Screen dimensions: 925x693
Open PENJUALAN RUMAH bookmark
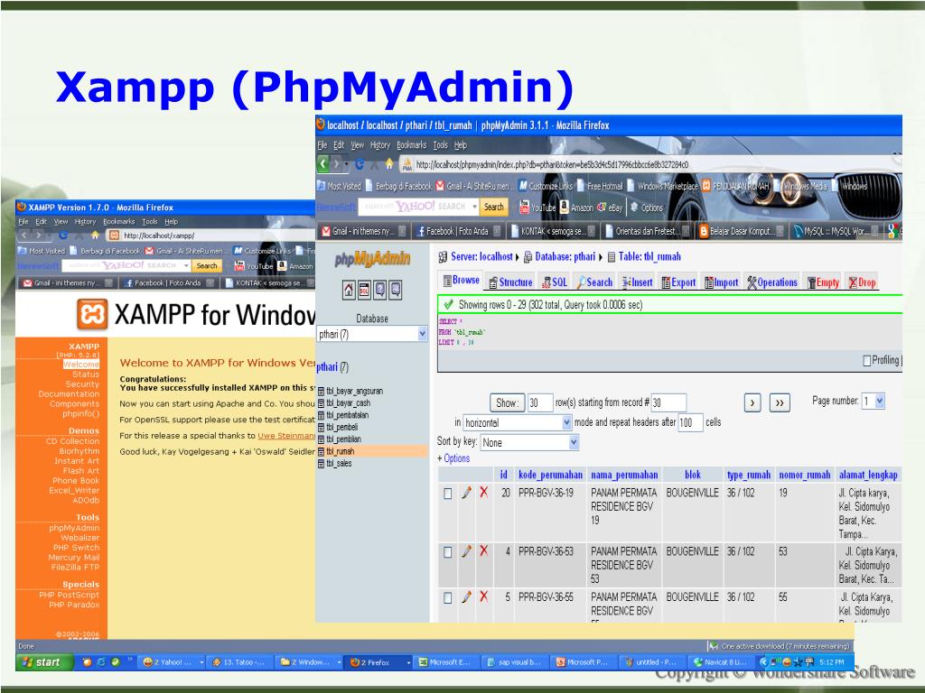tap(735, 186)
